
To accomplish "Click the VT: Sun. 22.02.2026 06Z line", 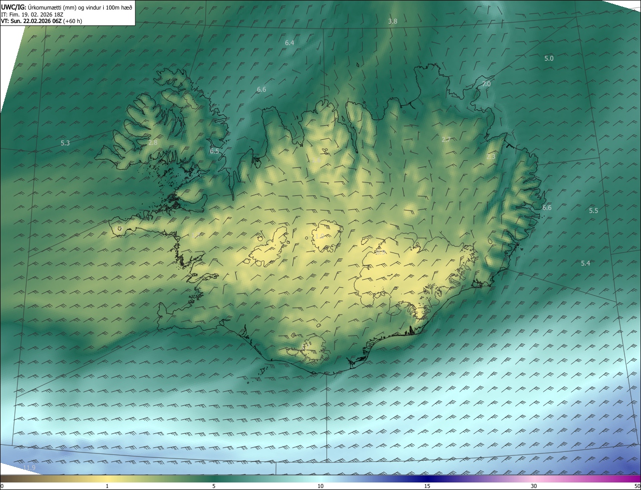I will click(42, 21).
